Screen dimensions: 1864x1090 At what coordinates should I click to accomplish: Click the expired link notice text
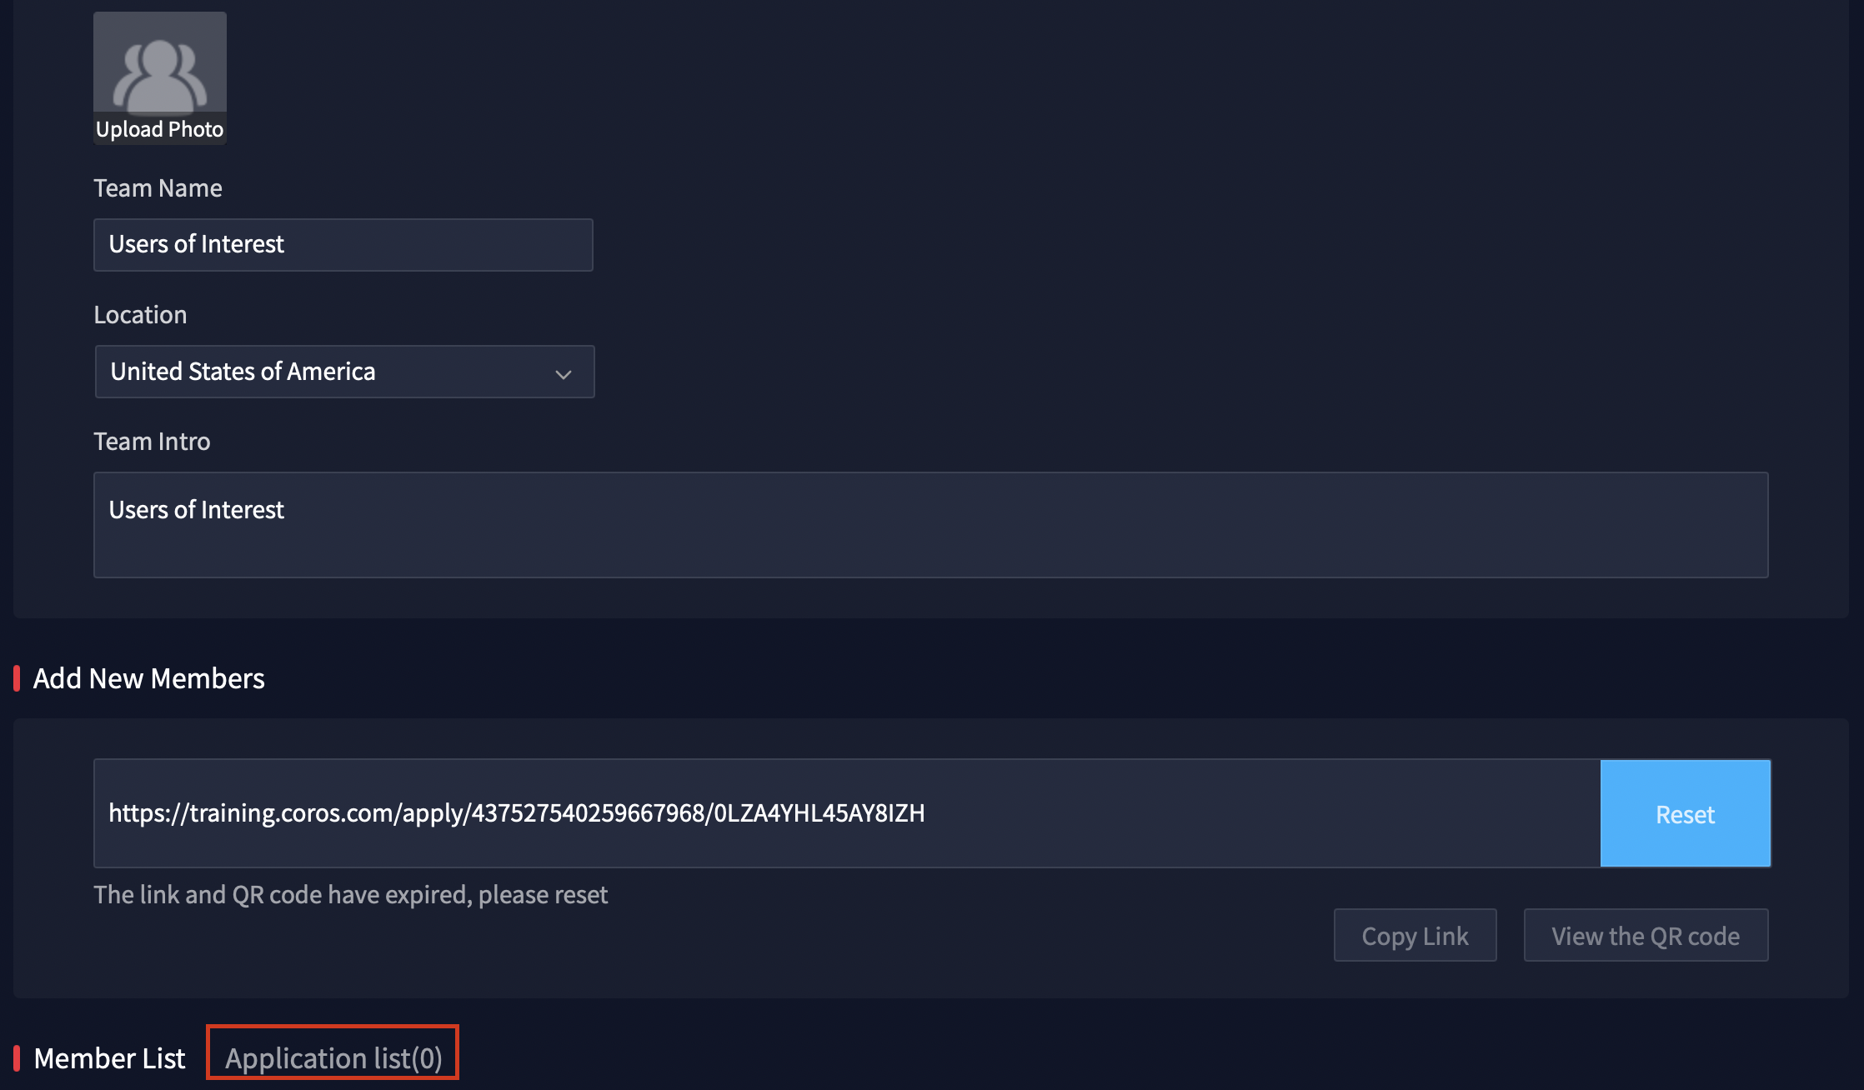tap(350, 895)
